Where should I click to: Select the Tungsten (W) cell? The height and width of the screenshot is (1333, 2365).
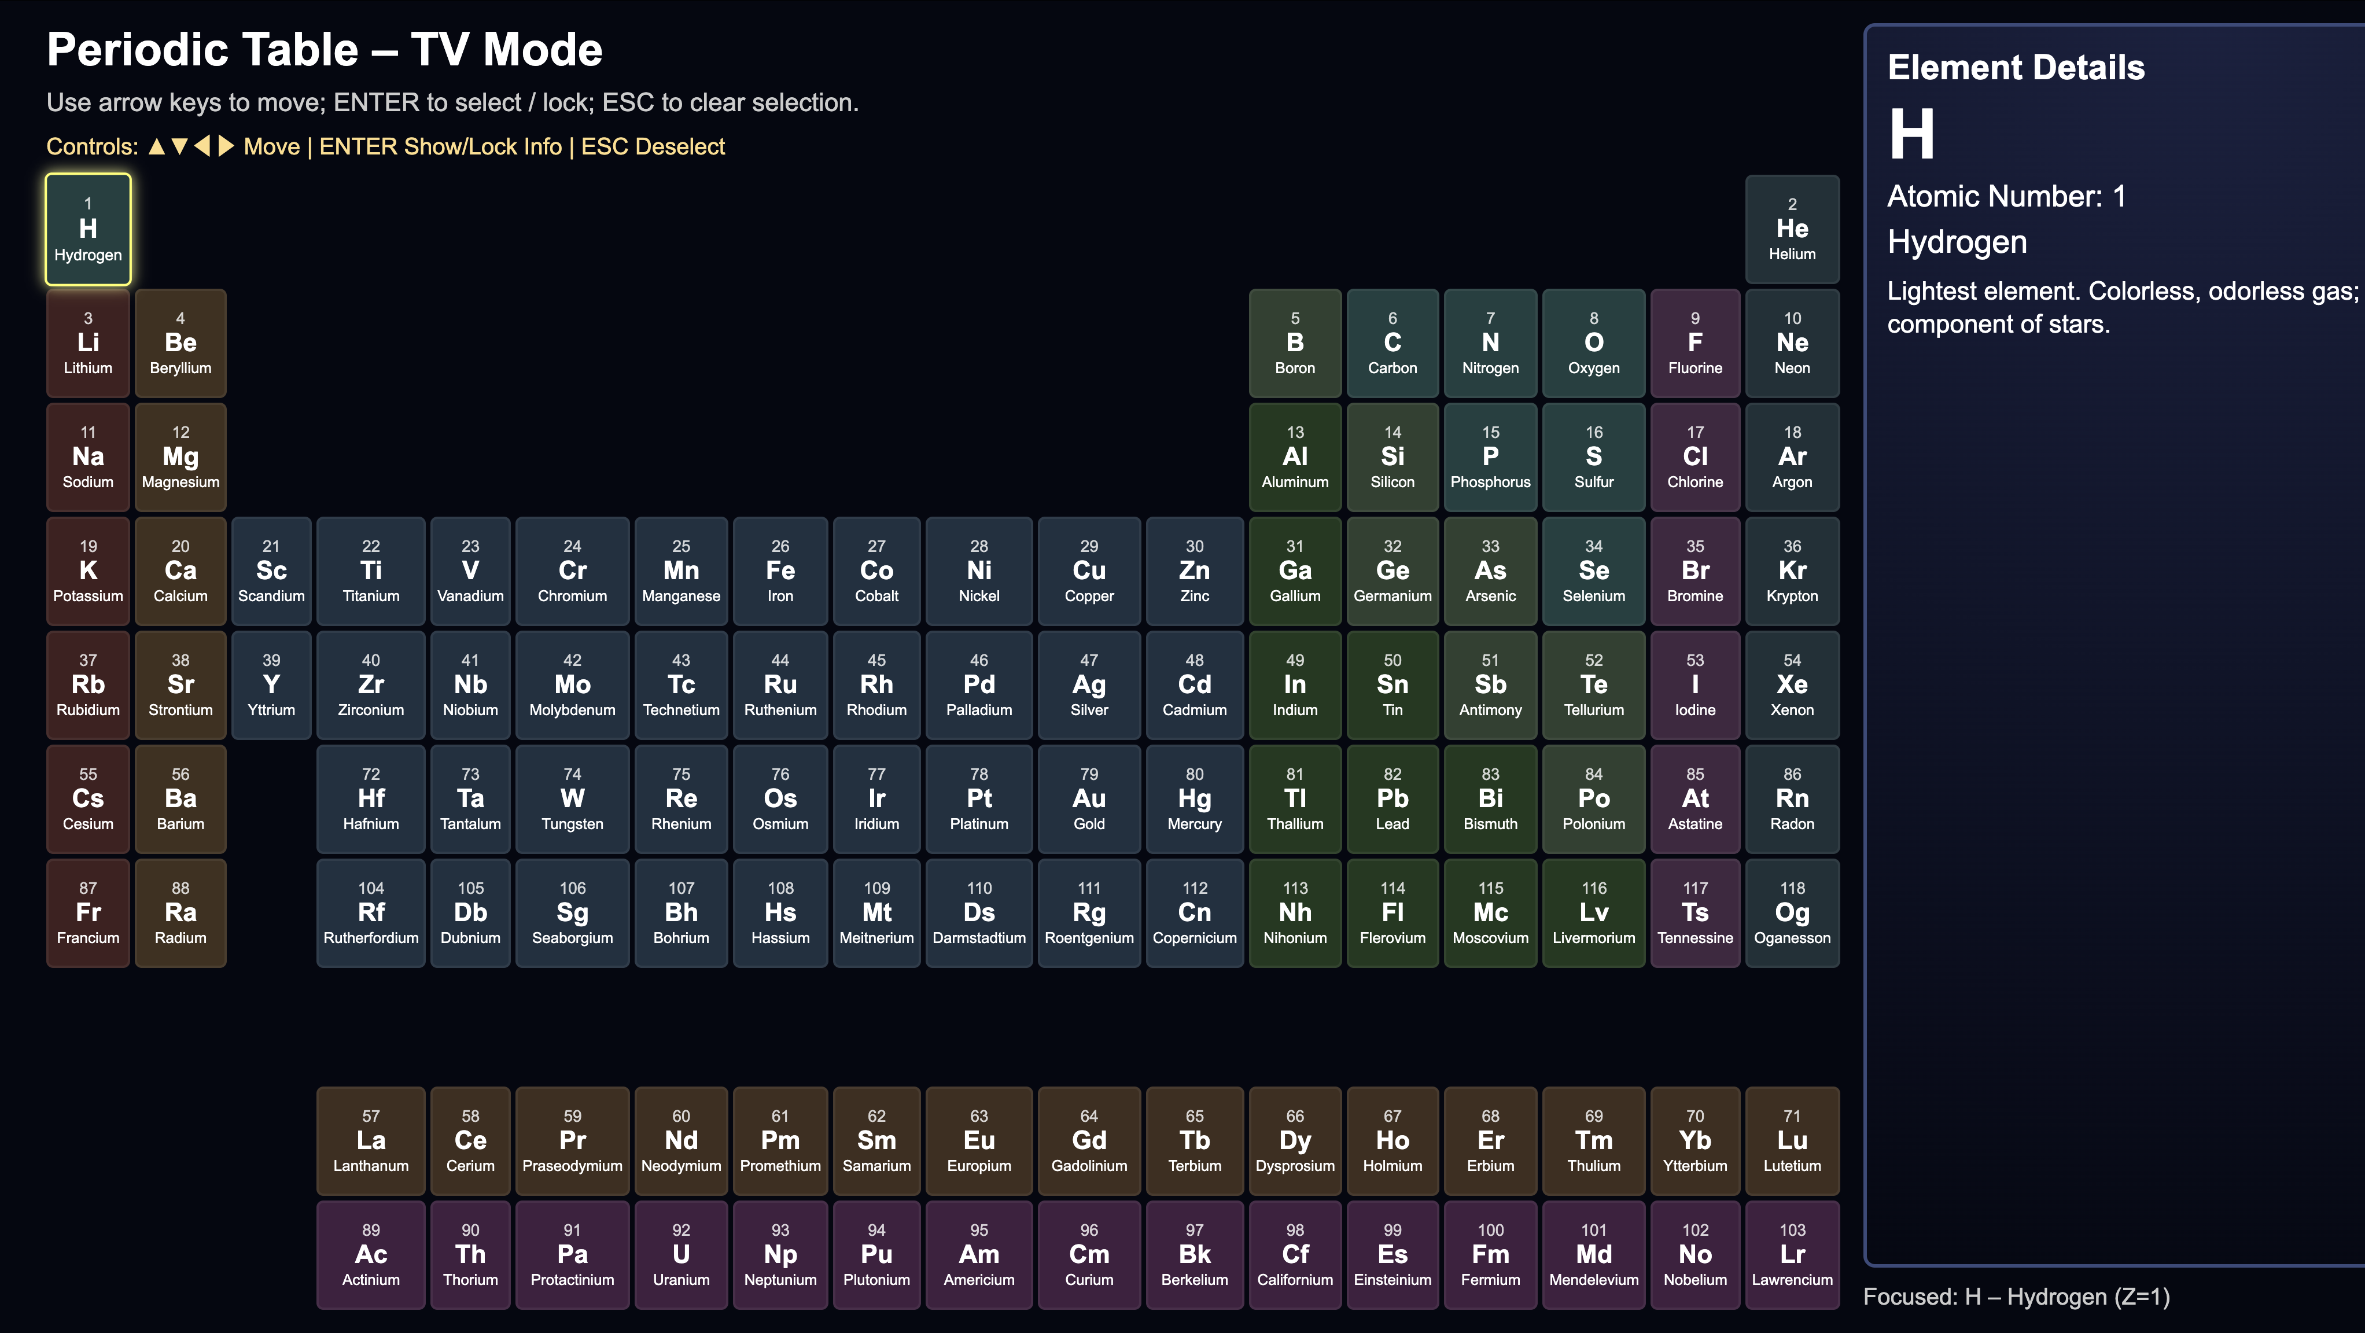[572, 798]
